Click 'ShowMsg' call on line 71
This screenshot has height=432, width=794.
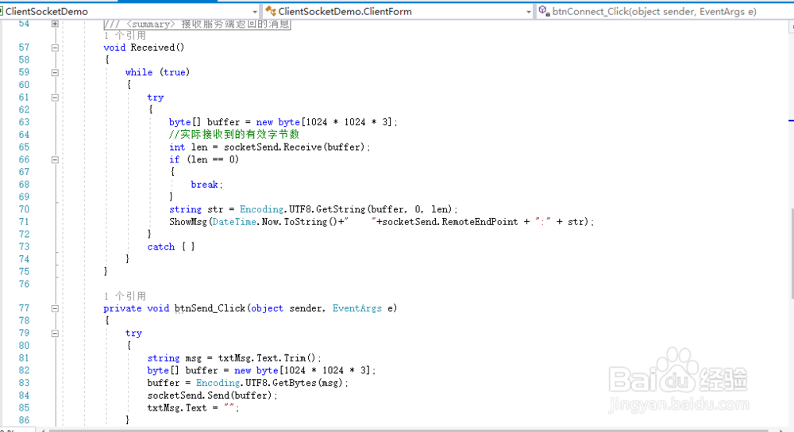pos(188,222)
